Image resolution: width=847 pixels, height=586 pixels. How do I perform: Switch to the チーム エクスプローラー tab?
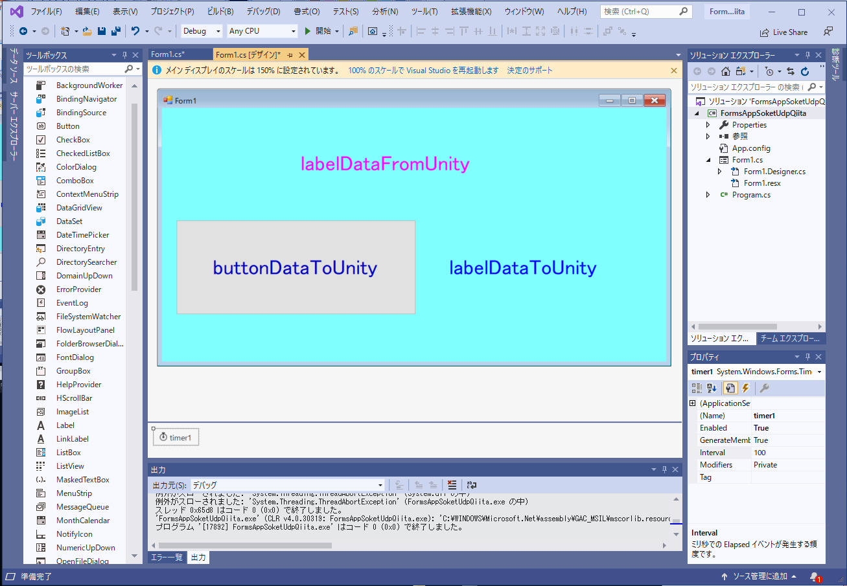(x=791, y=339)
